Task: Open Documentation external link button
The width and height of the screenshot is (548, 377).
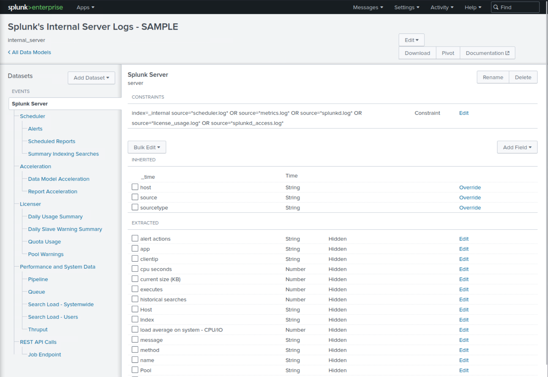Action: (487, 53)
